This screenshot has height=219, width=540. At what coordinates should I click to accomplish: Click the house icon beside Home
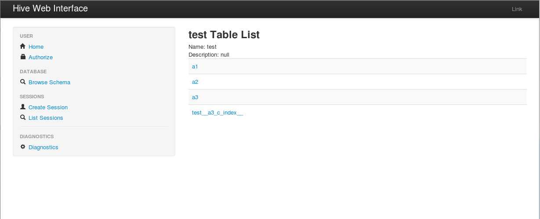coord(23,46)
